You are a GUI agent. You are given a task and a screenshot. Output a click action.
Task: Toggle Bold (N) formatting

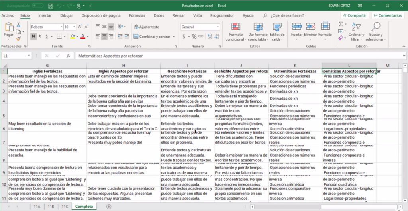point(33,36)
